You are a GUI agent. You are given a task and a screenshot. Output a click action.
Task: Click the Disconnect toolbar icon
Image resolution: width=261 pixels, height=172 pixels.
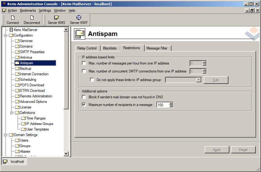coord(32,18)
